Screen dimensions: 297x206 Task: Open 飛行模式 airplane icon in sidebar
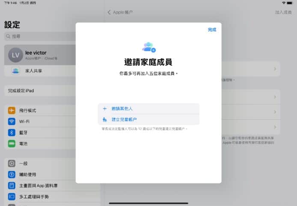[x=12, y=110]
